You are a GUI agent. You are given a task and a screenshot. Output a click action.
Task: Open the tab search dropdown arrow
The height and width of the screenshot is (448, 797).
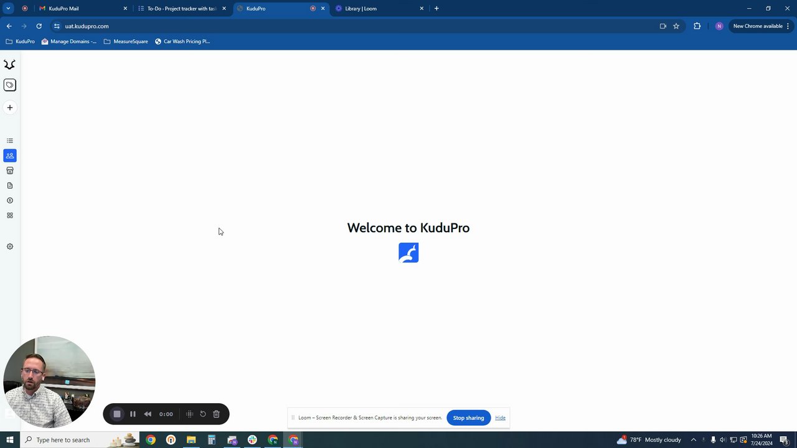click(x=8, y=9)
